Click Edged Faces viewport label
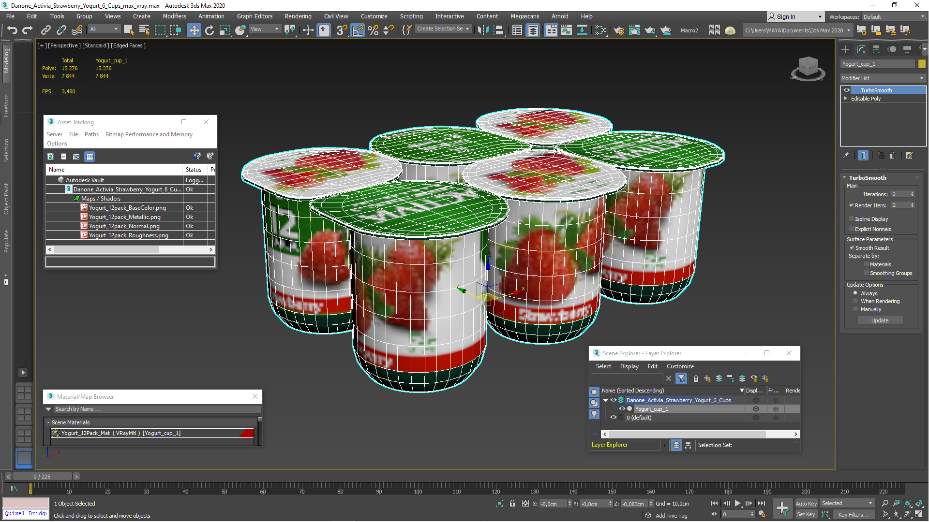The width and height of the screenshot is (929, 522). [x=128, y=45]
